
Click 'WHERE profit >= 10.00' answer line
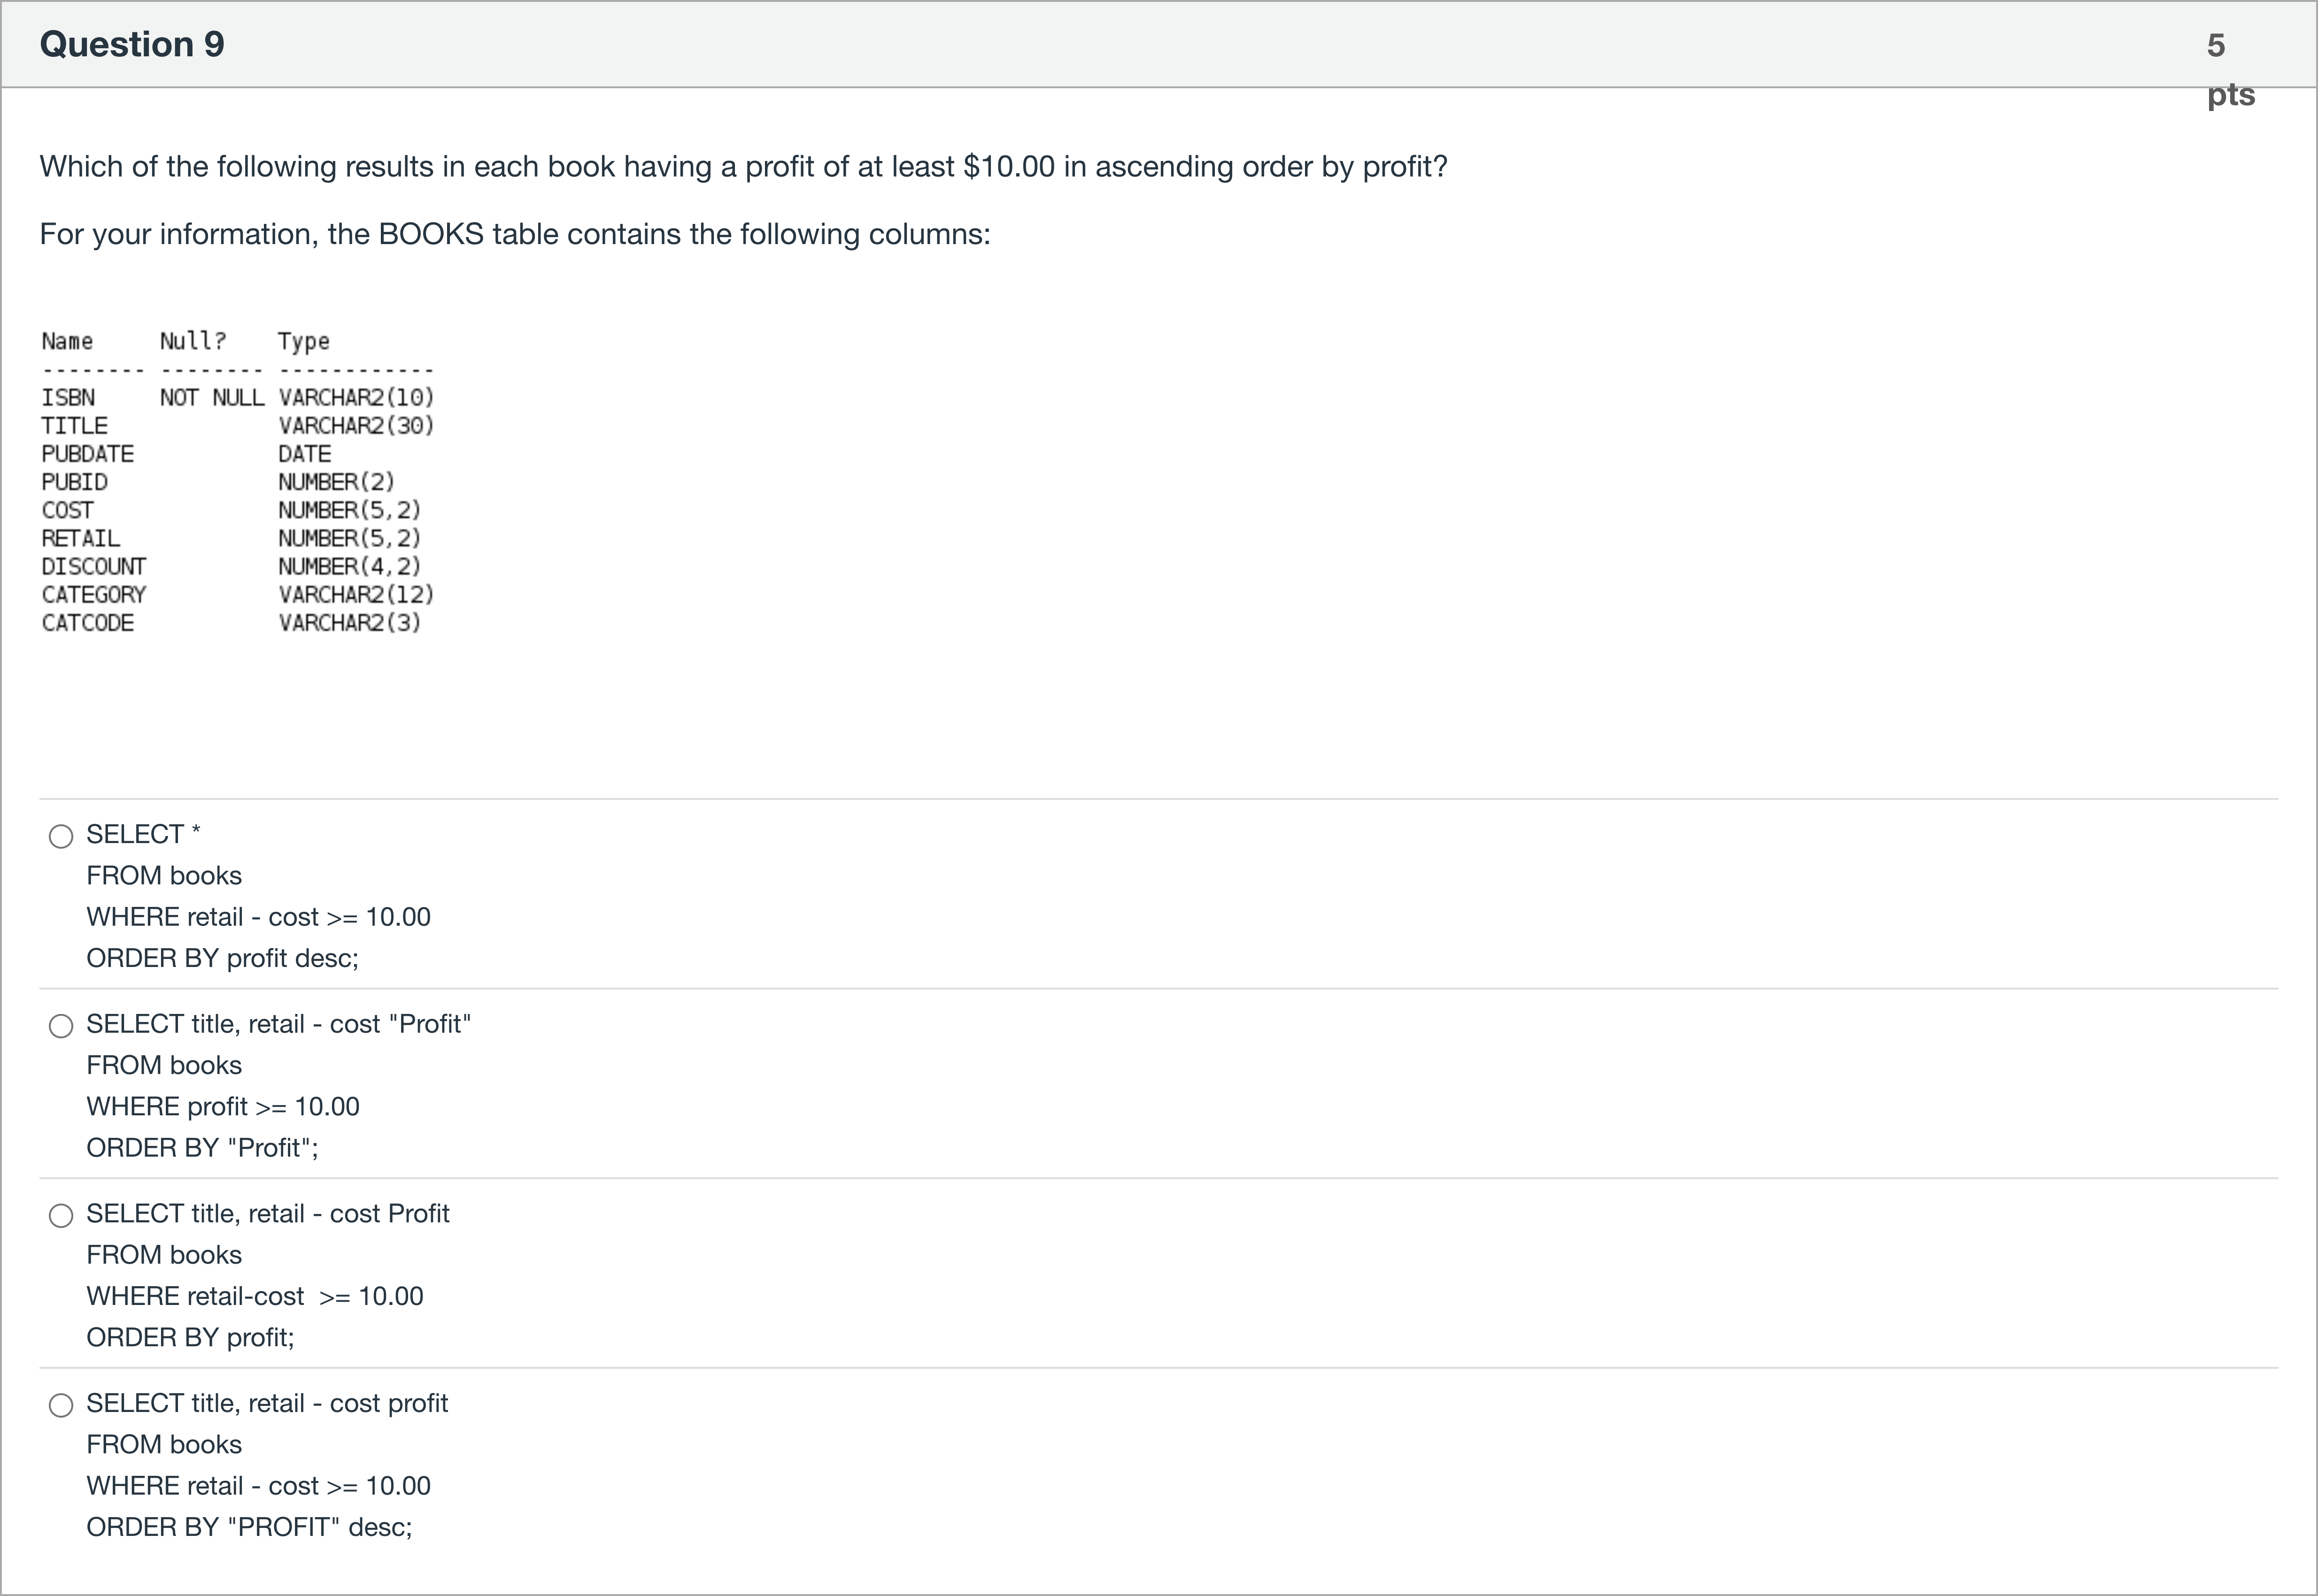click(222, 1106)
